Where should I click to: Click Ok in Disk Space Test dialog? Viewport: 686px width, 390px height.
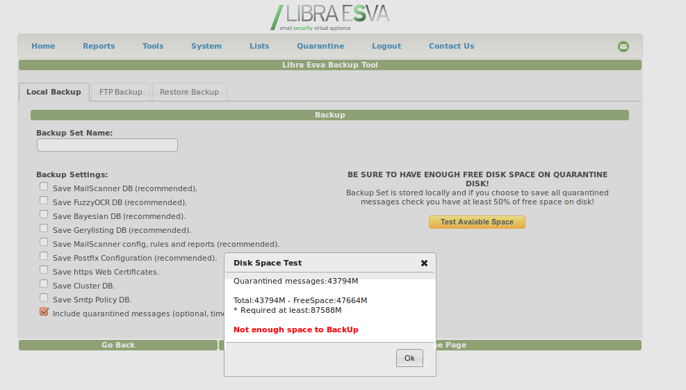pyautogui.click(x=409, y=358)
